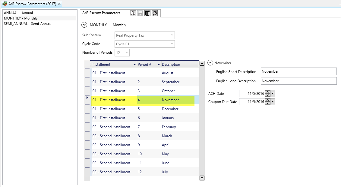Image resolution: width=341 pixels, height=187 pixels.
Task: Click the Delete trash can icon
Action: pyautogui.click(x=147, y=13)
